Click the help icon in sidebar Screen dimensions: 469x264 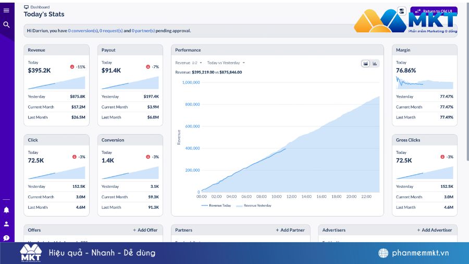6,238
